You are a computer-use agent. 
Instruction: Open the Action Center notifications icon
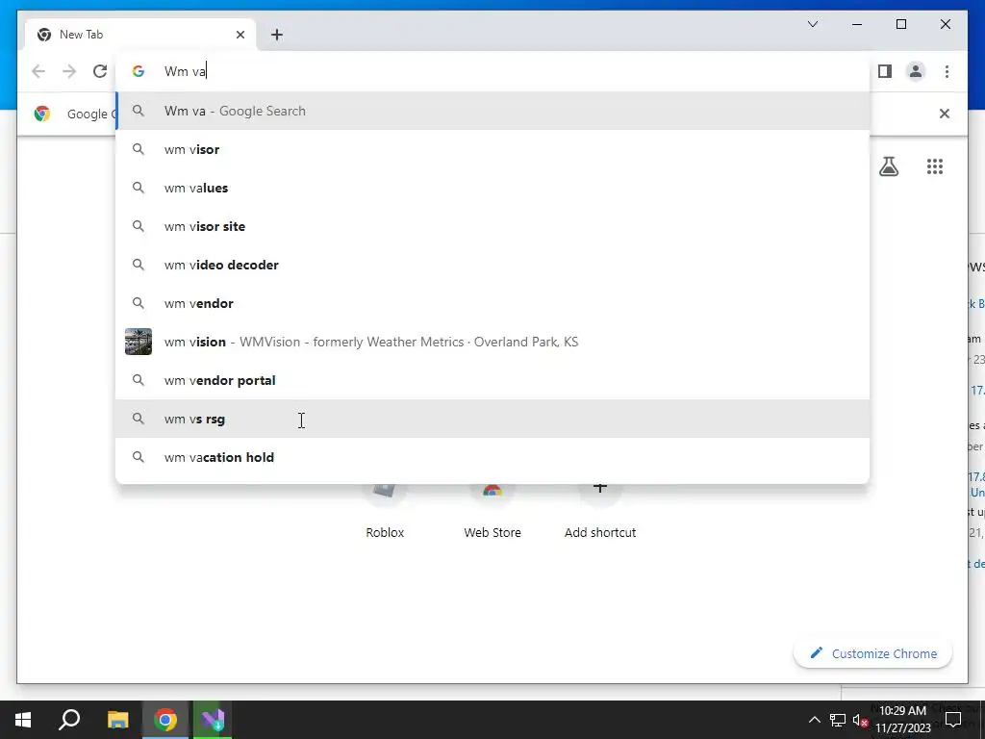(x=953, y=720)
